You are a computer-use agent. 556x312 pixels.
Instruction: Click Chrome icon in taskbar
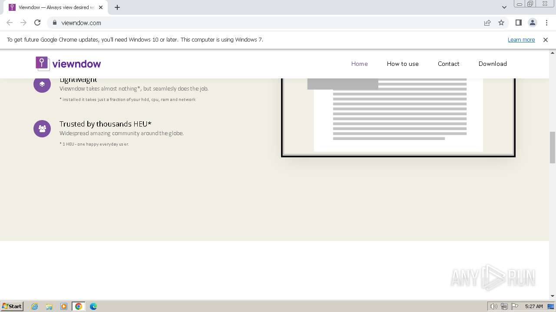(x=79, y=306)
